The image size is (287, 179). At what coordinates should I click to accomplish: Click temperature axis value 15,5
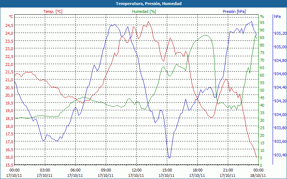(9, 165)
